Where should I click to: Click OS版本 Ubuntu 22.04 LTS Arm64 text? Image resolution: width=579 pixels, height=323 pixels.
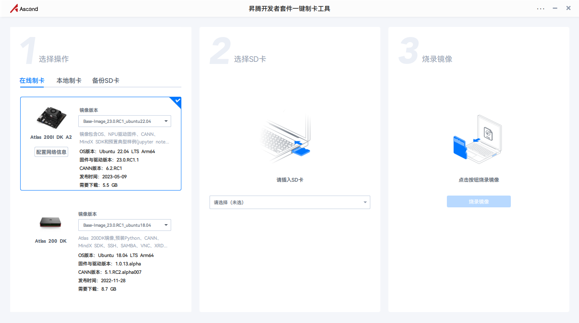pyautogui.click(x=117, y=151)
